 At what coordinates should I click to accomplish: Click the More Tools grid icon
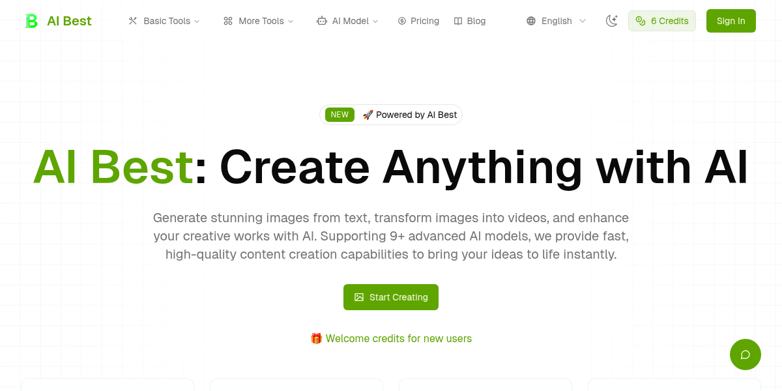click(228, 21)
